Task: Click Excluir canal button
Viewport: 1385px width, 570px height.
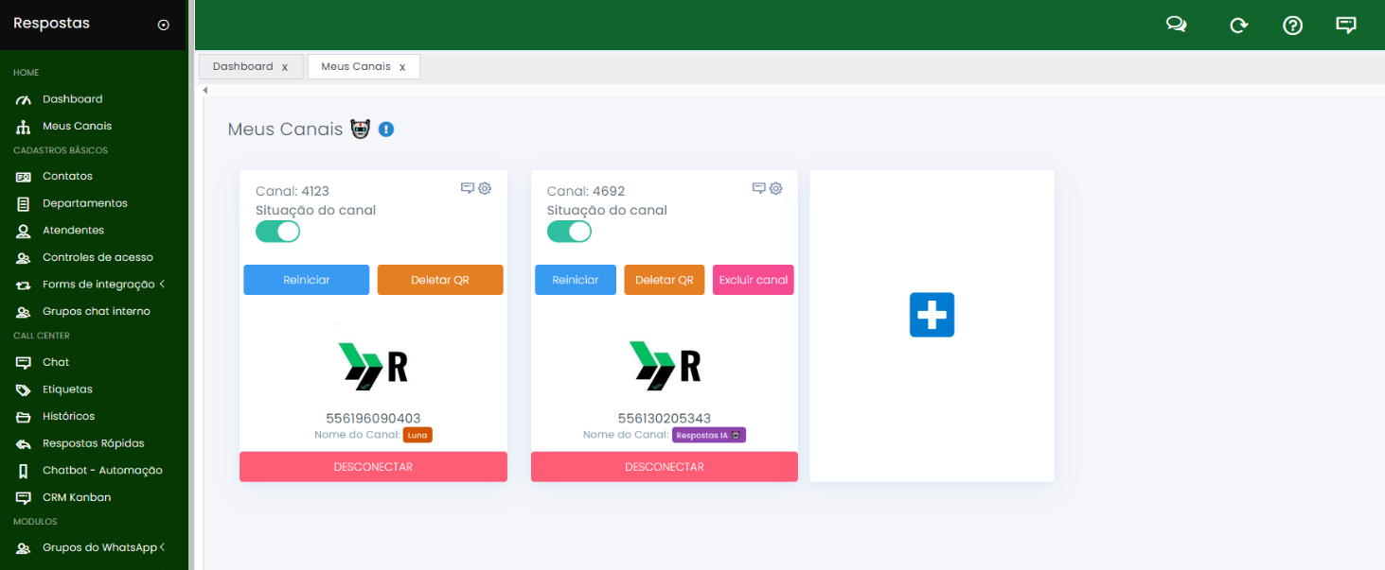Action: coord(753,280)
